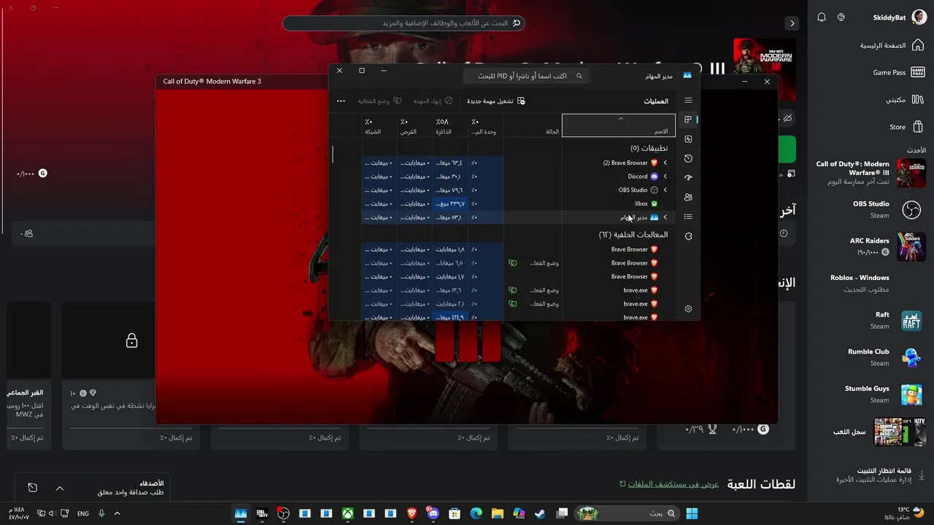Screen dimensions: 934x525
Task: Focus the Xbox app games search bar
Action: point(404,23)
